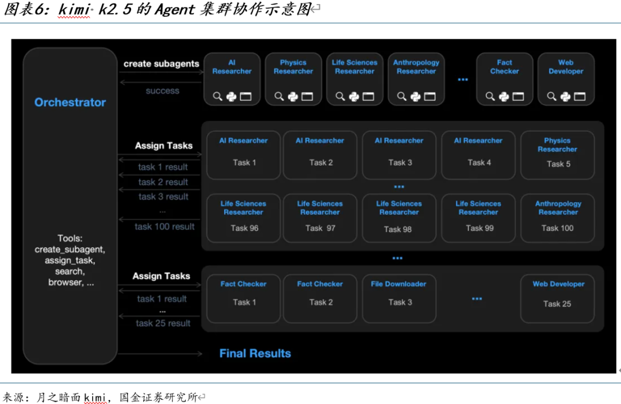Click the Python icon in Physics Researcher card
Screen dimensions: 621x404
[x=293, y=97]
